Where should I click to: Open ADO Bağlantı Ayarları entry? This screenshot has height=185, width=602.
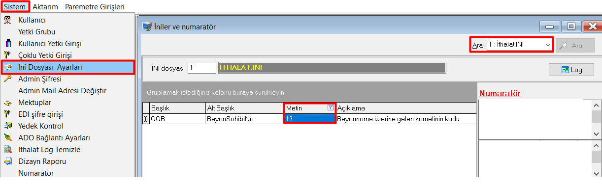[x=54, y=138]
